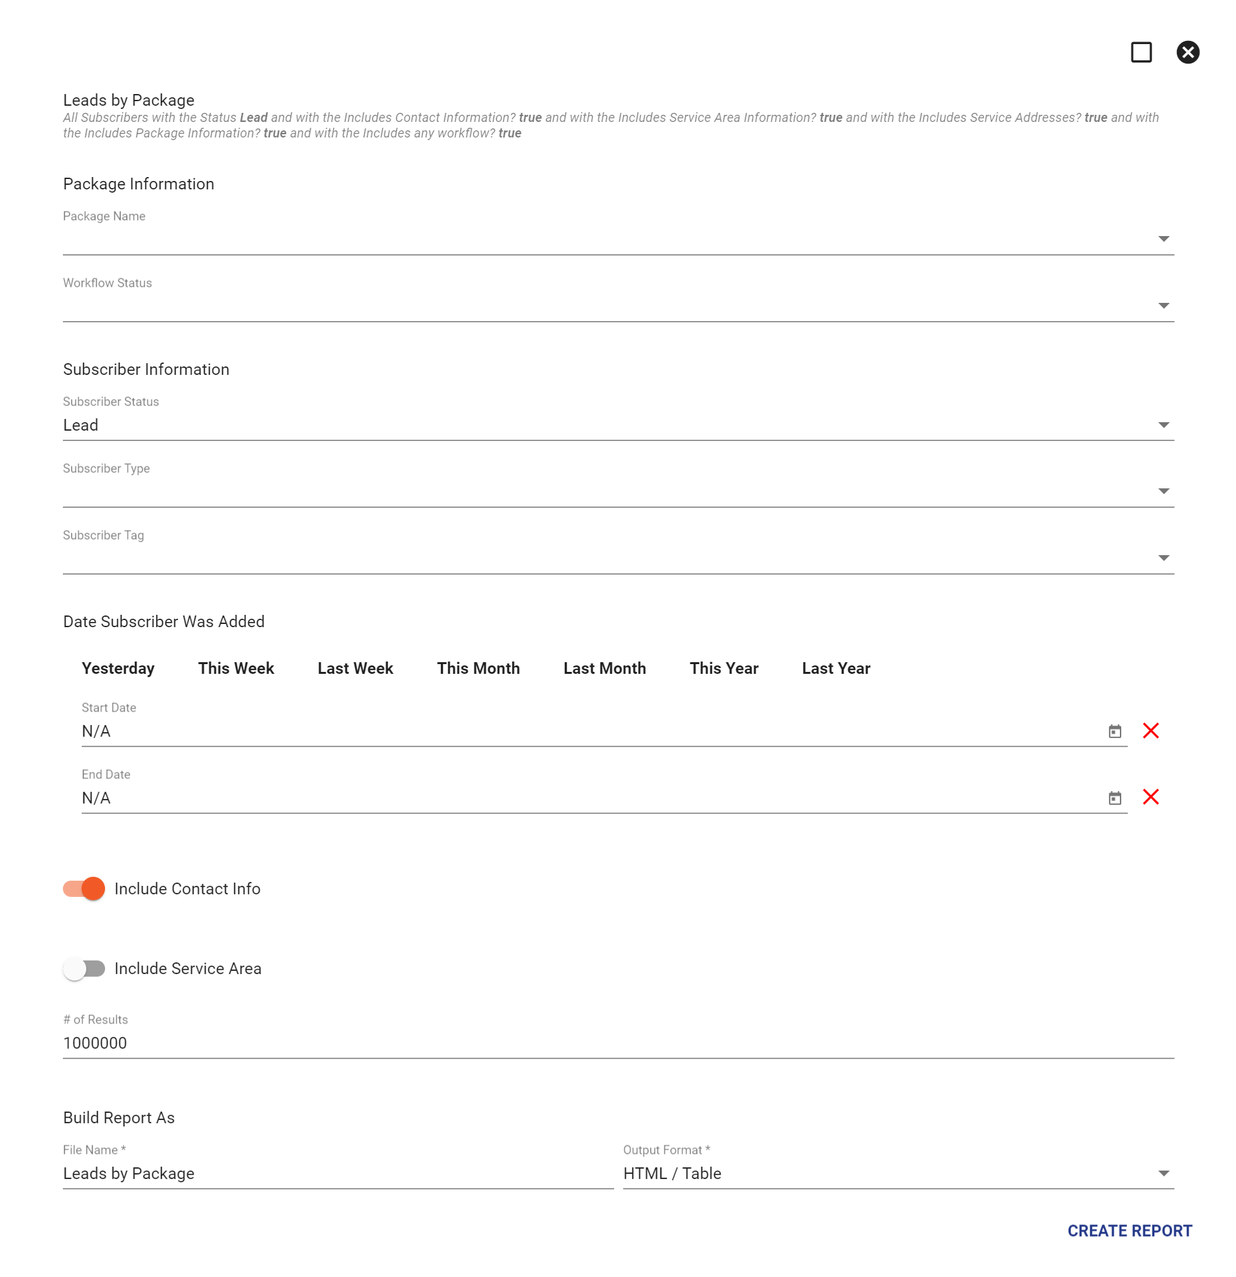Toggle Include Contact Info switch off

(84, 888)
